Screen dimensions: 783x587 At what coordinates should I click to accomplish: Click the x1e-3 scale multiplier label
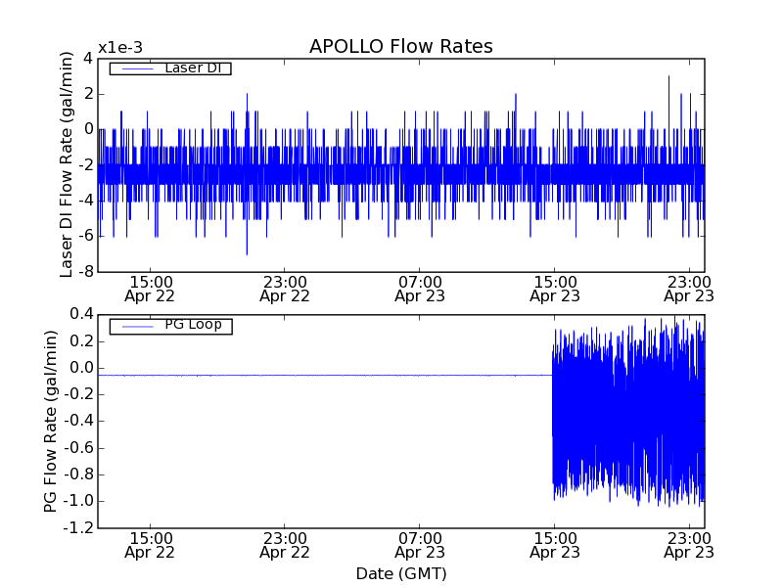[120, 48]
